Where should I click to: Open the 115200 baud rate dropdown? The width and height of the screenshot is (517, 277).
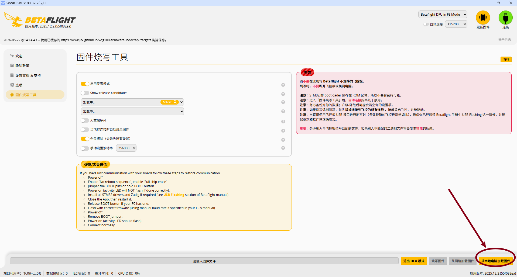[456, 24]
